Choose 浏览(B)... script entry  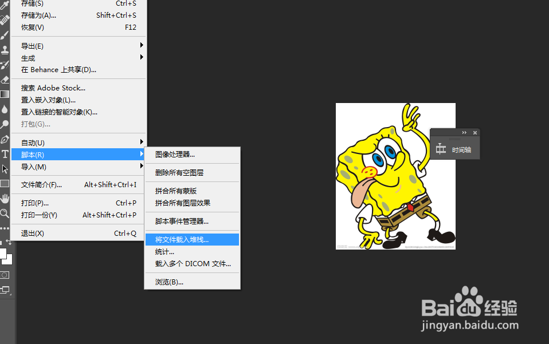(x=192, y=282)
